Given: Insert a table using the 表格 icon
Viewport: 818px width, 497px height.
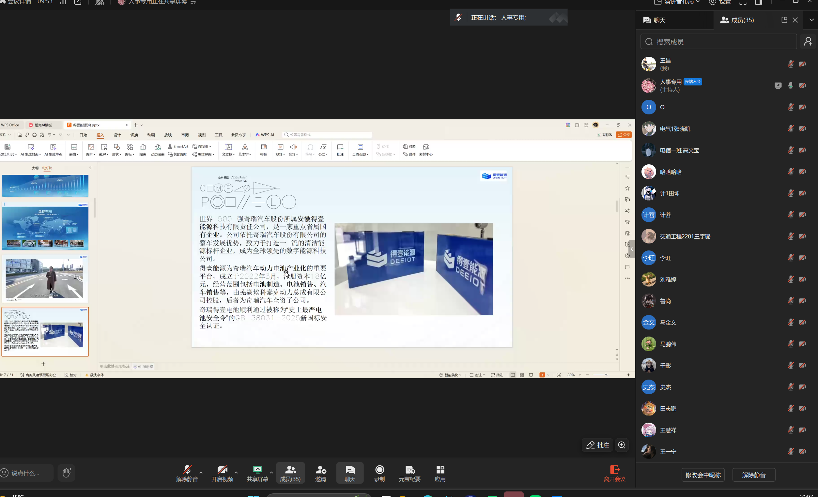Looking at the screenshot, I should tap(74, 150).
